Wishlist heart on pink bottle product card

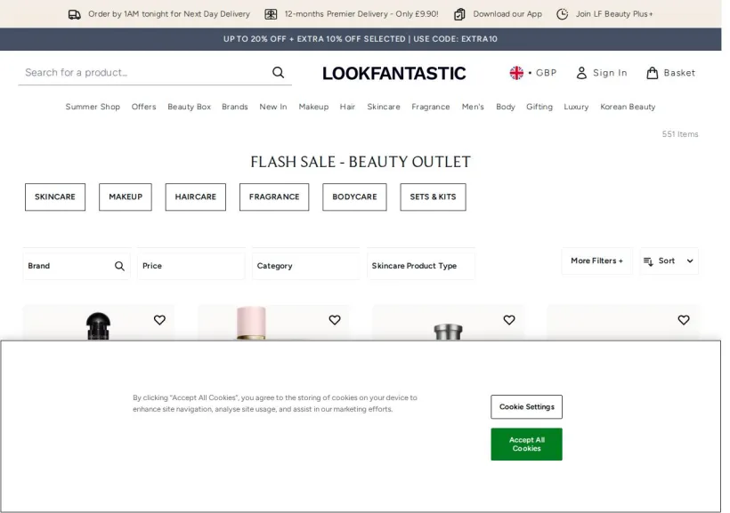pos(335,320)
